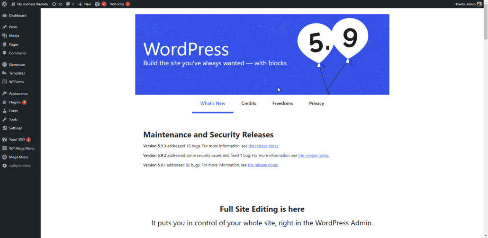The image size is (488, 238).
Task: Open Dashboard menu label
Action: (18, 16)
